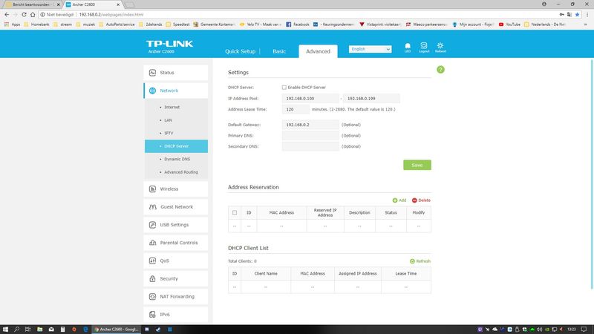Click the Archer C2600 Google Chrome taskbar button
The height and width of the screenshot is (334, 594).
point(117,330)
